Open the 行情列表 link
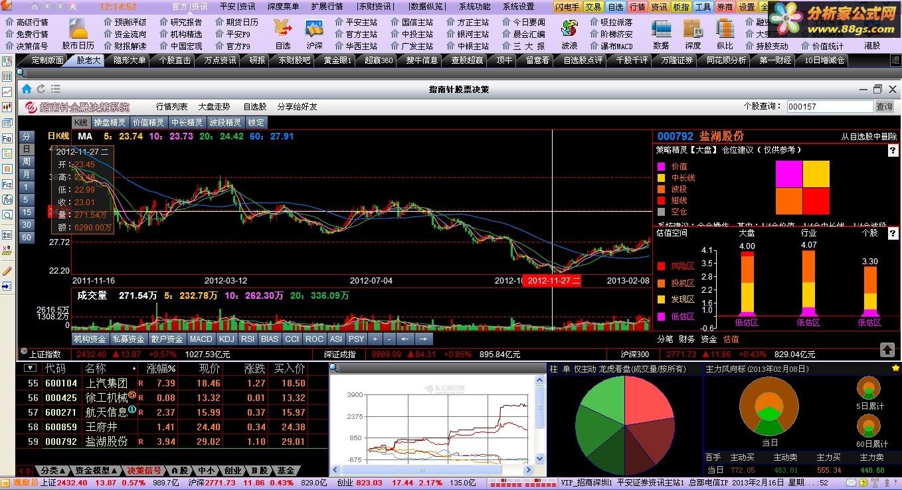This screenshot has height=490, width=902. pos(172,106)
